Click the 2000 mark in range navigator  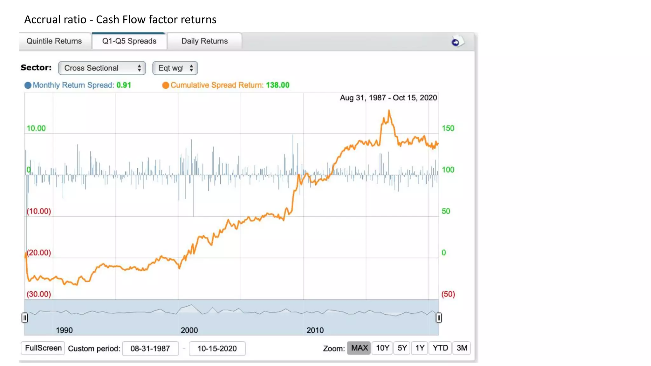click(189, 330)
